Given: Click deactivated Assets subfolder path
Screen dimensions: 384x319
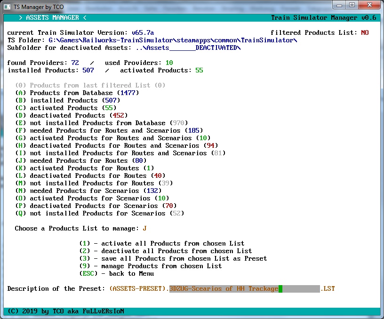Looking at the screenshot, I should [x=188, y=48].
